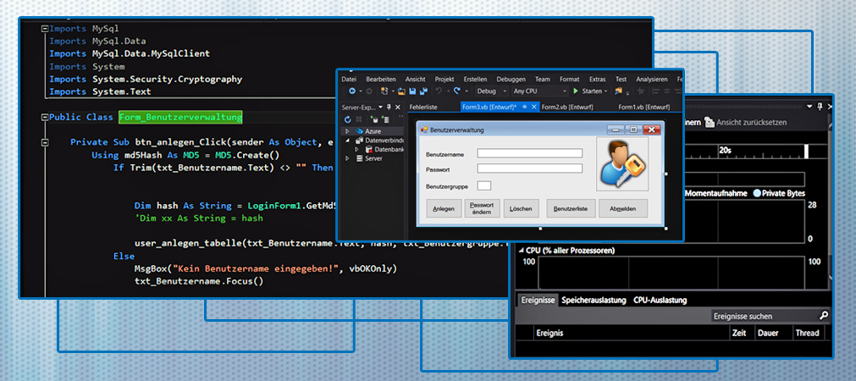The width and height of the screenshot is (856, 381).
Task: Collapse the Public Class code block
Action: coord(44,118)
